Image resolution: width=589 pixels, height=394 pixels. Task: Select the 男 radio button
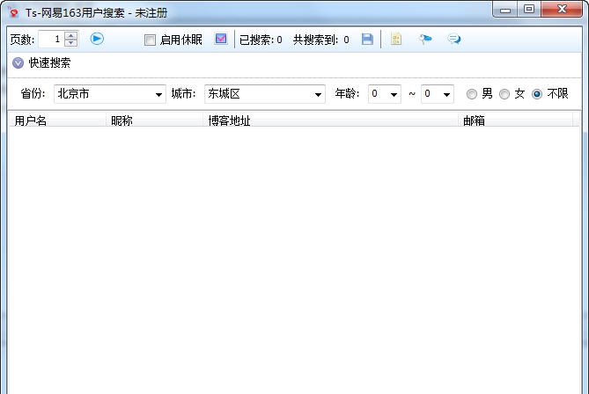tap(471, 94)
